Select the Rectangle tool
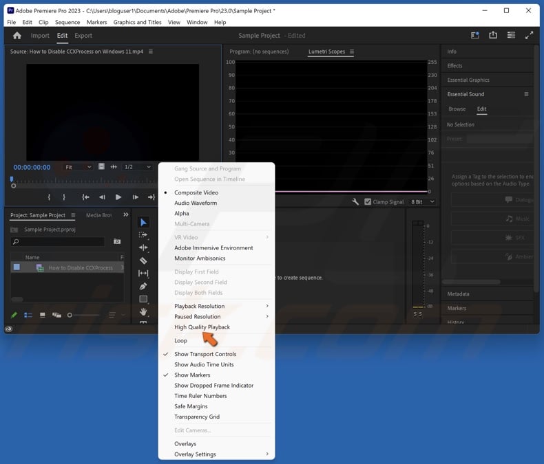This screenshot has height=464, width=544. (143, 299)
